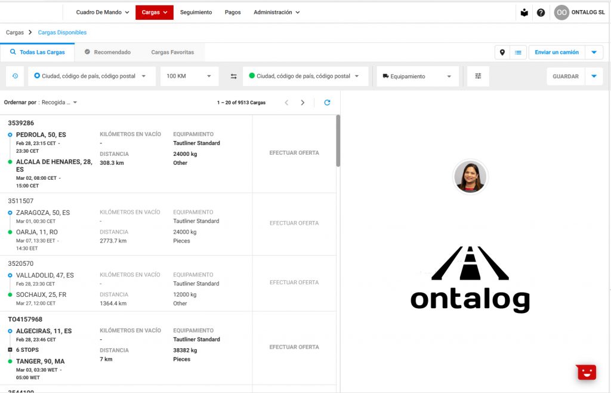
Task: Open the Equipamiento filter dropdown
Action: click(417, 76)
